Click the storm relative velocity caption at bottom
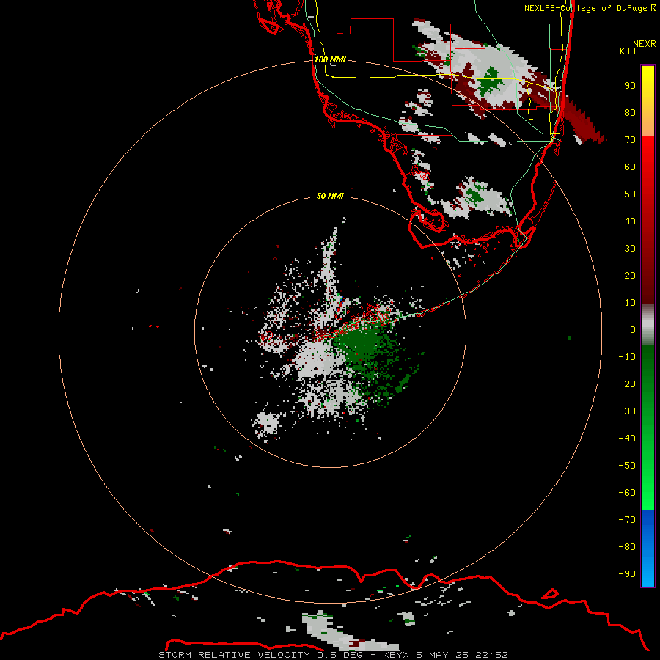The image size is (660, 660). coord(333,655)
